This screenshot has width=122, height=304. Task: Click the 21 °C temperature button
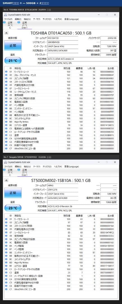(13, 61)
